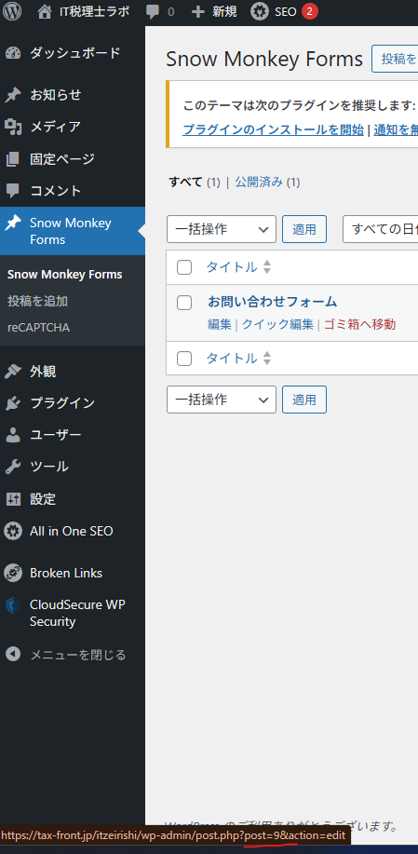Open the bottom 一括操作 dropdown
418x854 pixels.
(x=222, y=400)
